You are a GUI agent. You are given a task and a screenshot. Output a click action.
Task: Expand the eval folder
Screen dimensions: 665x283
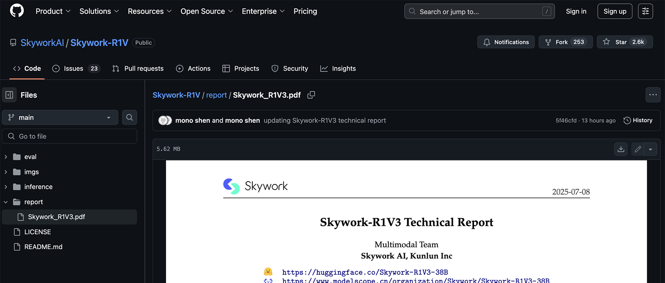(x=6, y=157)
